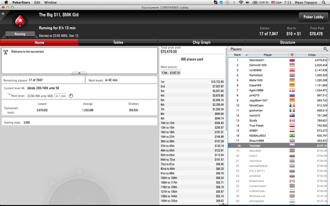The height and width of the screenshot is (206, 330).
Task: Click the country flag column header icon
Action: click(292, 55)
